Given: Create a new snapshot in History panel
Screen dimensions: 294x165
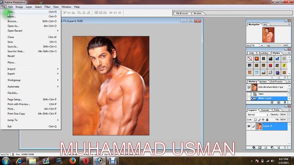Looking at the screenshot, I should click(x=279, y=102).
